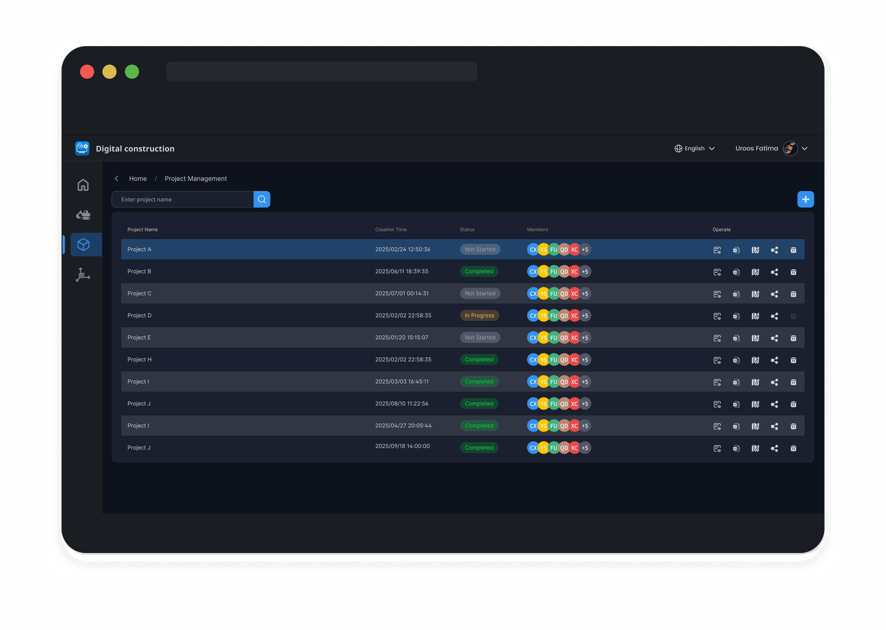This screenshot has height=630, width=886.
Task: Share Project D using share icon
Action: 774,316
